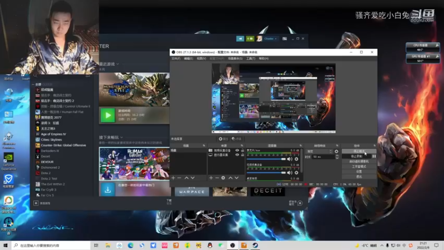Open Steam from Windows taskbar

point(255,245)
